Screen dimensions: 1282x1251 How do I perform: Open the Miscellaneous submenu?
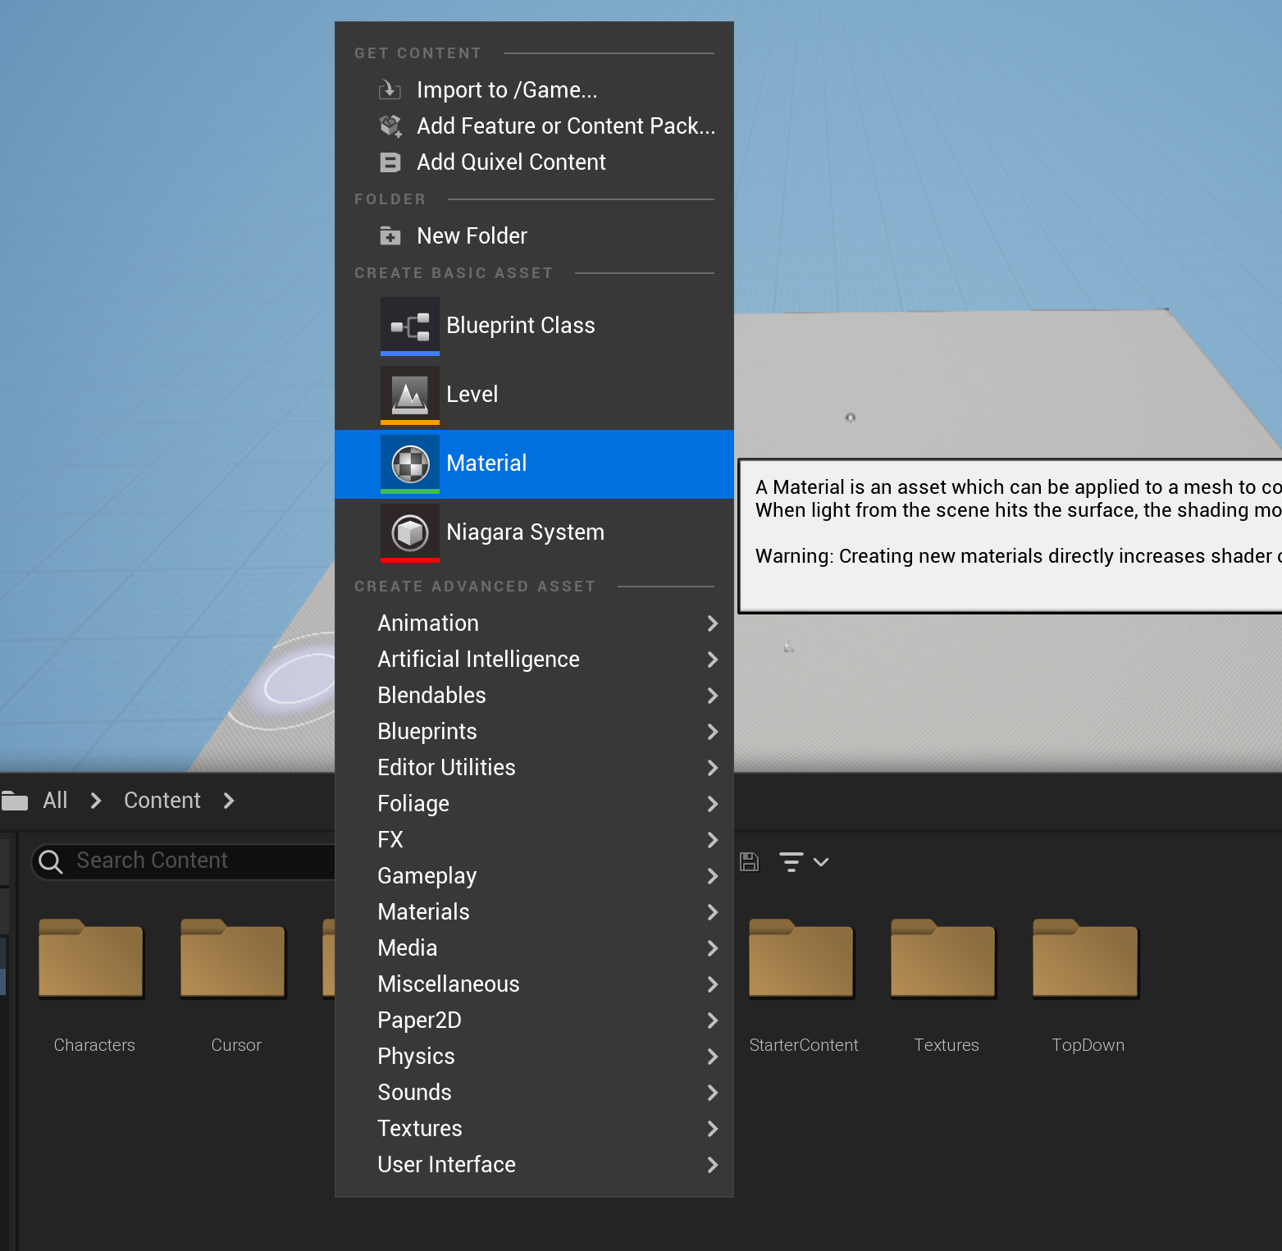(534, 984)
